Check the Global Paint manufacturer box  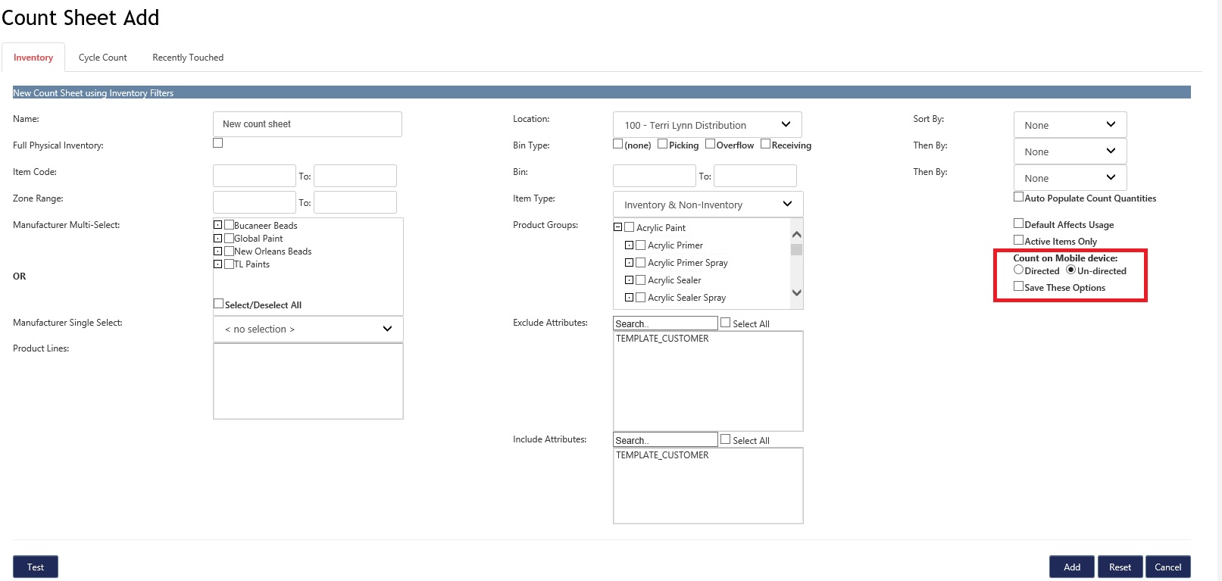pyautogui.click(x=229, y=239)
